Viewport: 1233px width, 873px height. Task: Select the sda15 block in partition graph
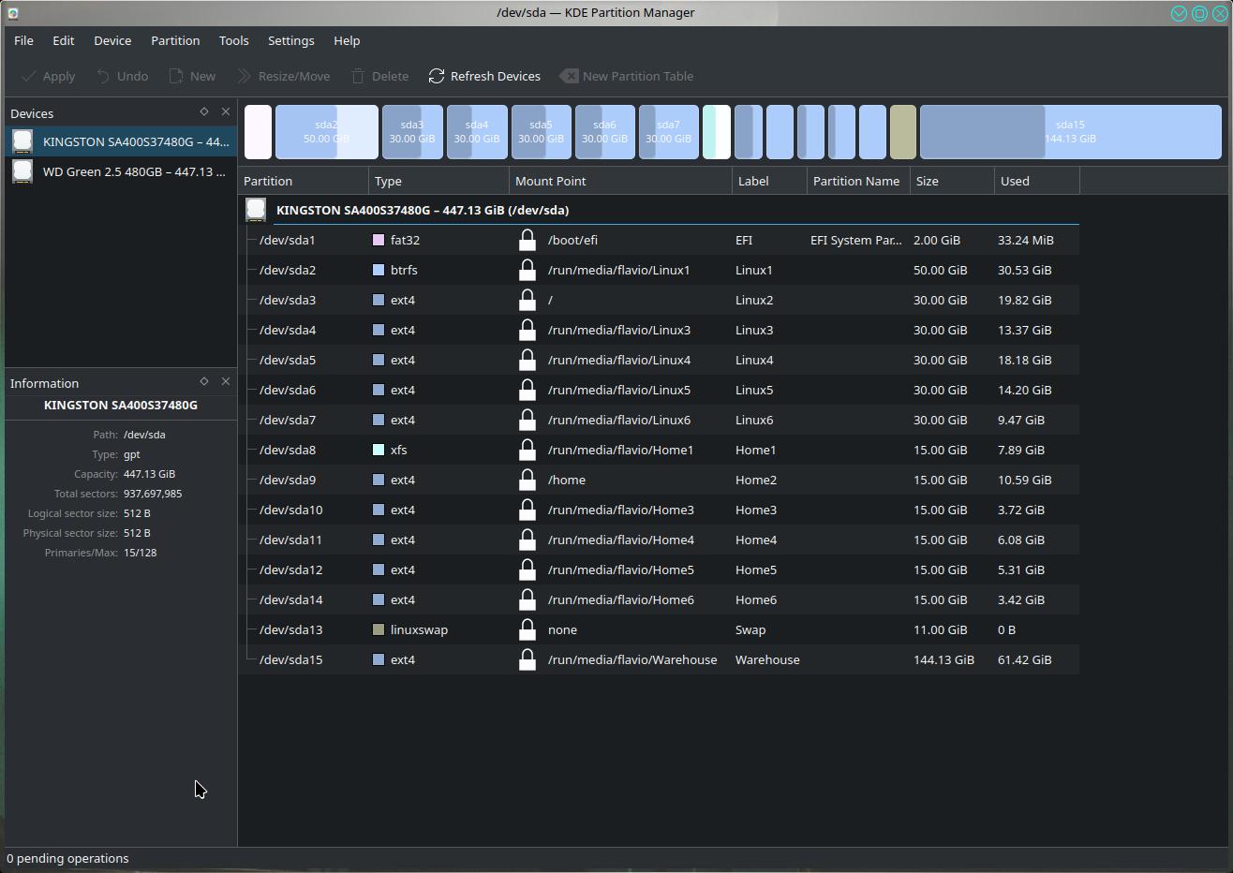(x=1070, y=132)
